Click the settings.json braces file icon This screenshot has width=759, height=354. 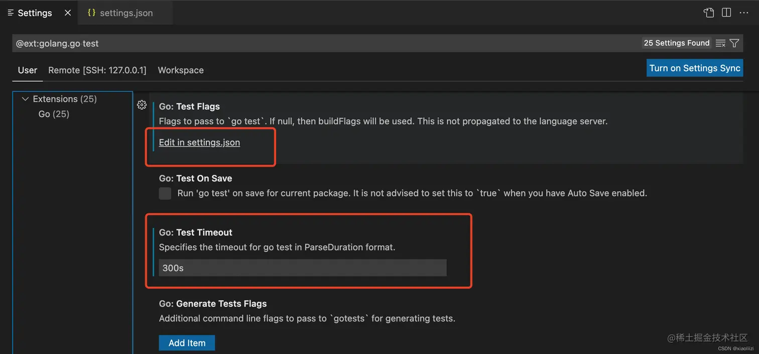point(91,13)
